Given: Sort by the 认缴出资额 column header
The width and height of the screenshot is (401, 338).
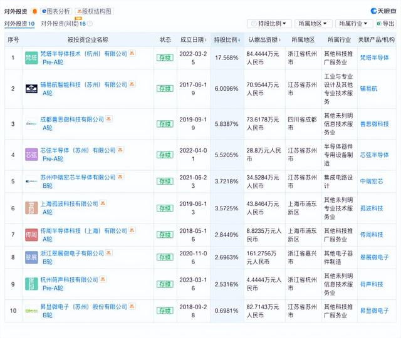Looking at the screenshot, I should click(x=264, y=39).
